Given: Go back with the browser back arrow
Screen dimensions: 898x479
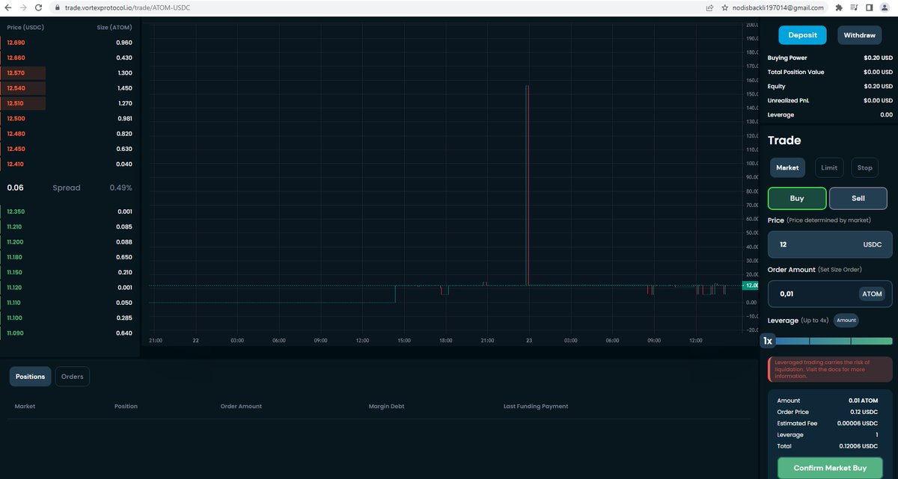Looking at the screenshot, I should pyautogui.click(x=7, y=7).
